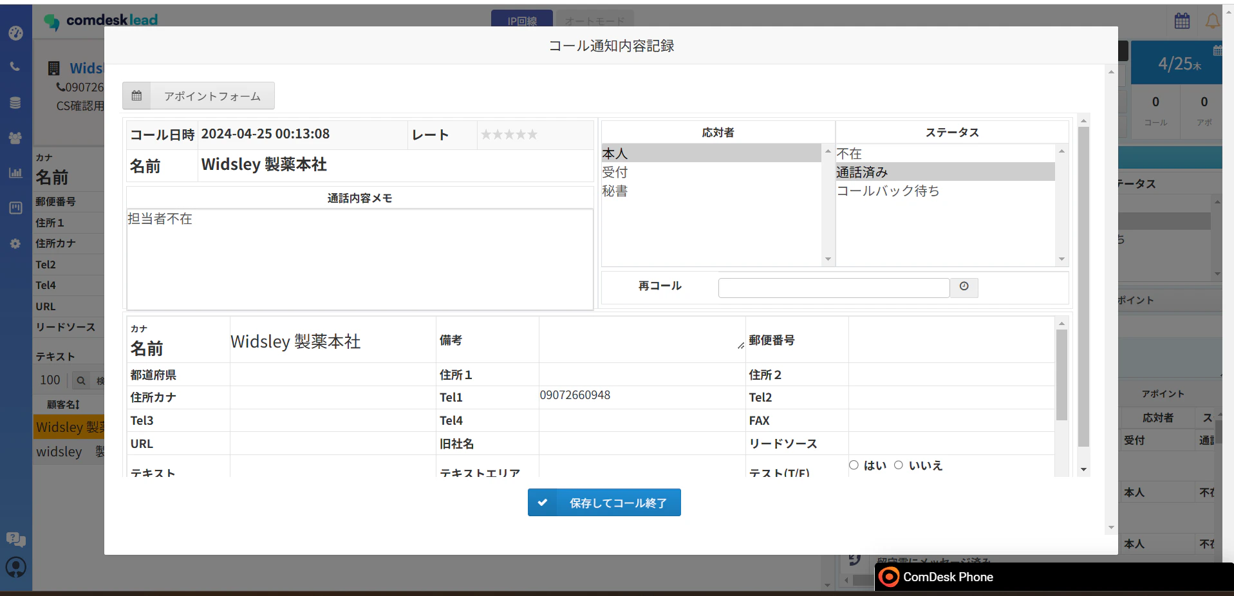
Task: Click the small calendar icon on 4/25 card
Action: point(1217,50)
